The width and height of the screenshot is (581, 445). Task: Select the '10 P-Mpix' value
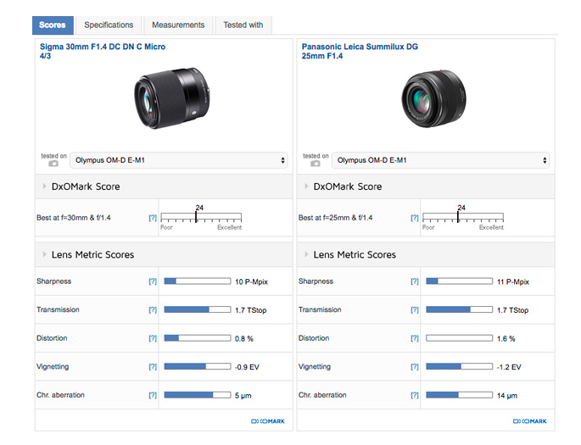click(251, 282)
